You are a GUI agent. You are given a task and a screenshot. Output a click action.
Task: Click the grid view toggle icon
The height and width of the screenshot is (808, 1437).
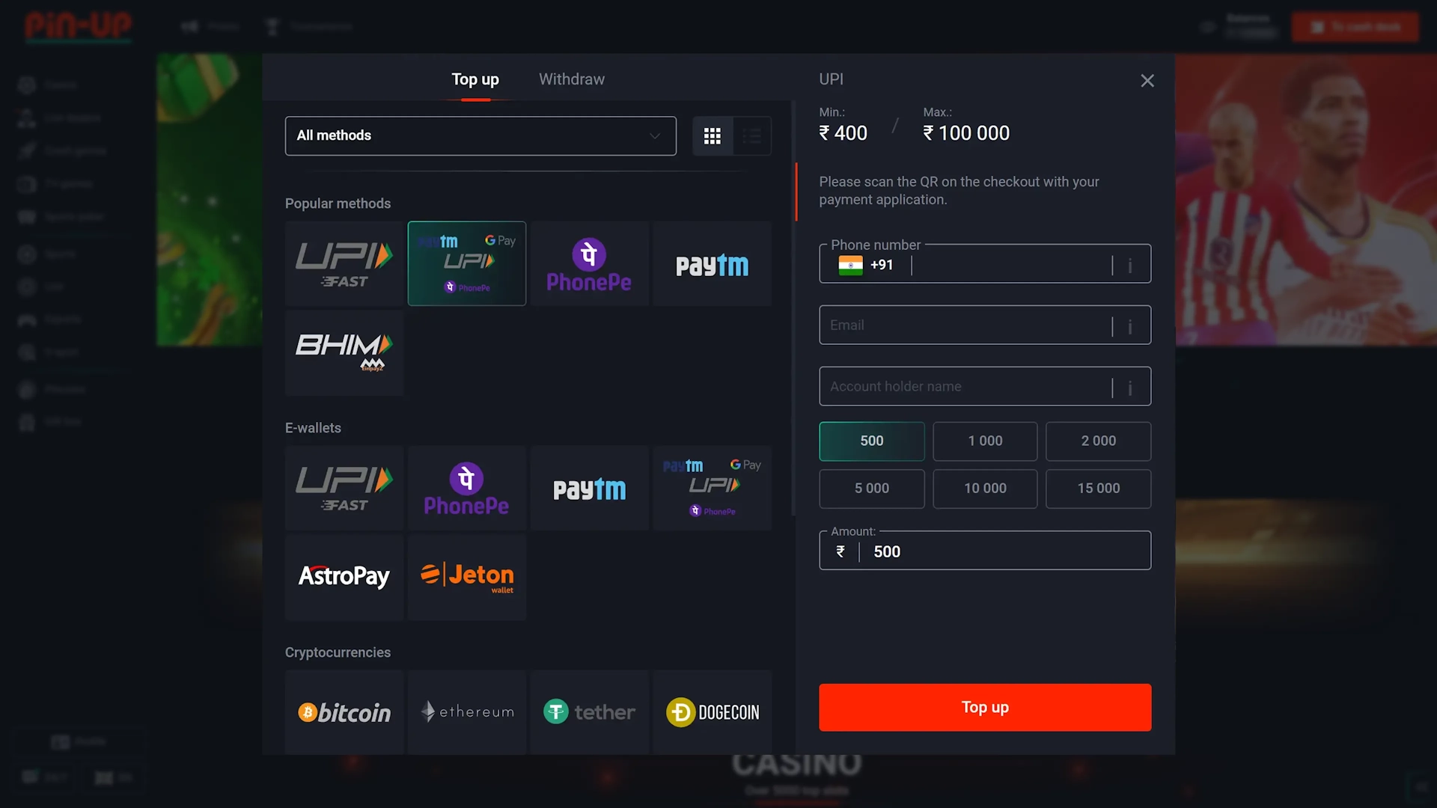click(713, 136)
